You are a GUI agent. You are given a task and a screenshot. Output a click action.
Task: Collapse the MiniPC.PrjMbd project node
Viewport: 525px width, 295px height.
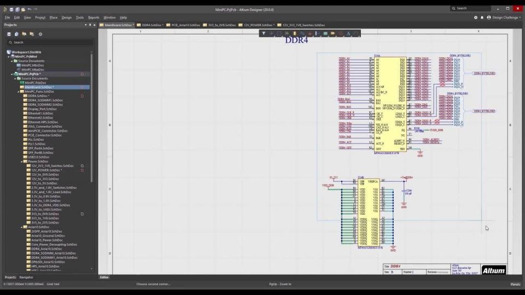pyautogui.click(x=9, y=56)
